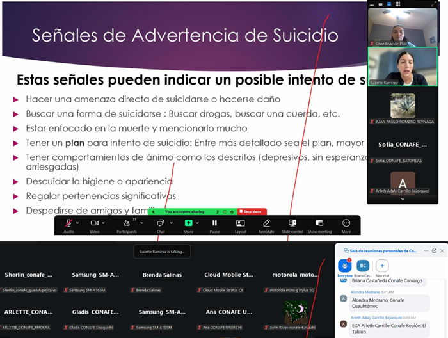448x338 pixels.
Task: Open Briana Castañeda's direct chat tab
Action: tap(363, 266)
